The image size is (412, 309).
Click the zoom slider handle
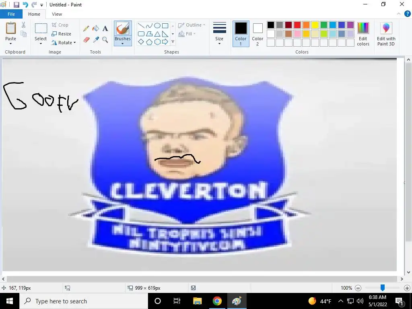383,288
